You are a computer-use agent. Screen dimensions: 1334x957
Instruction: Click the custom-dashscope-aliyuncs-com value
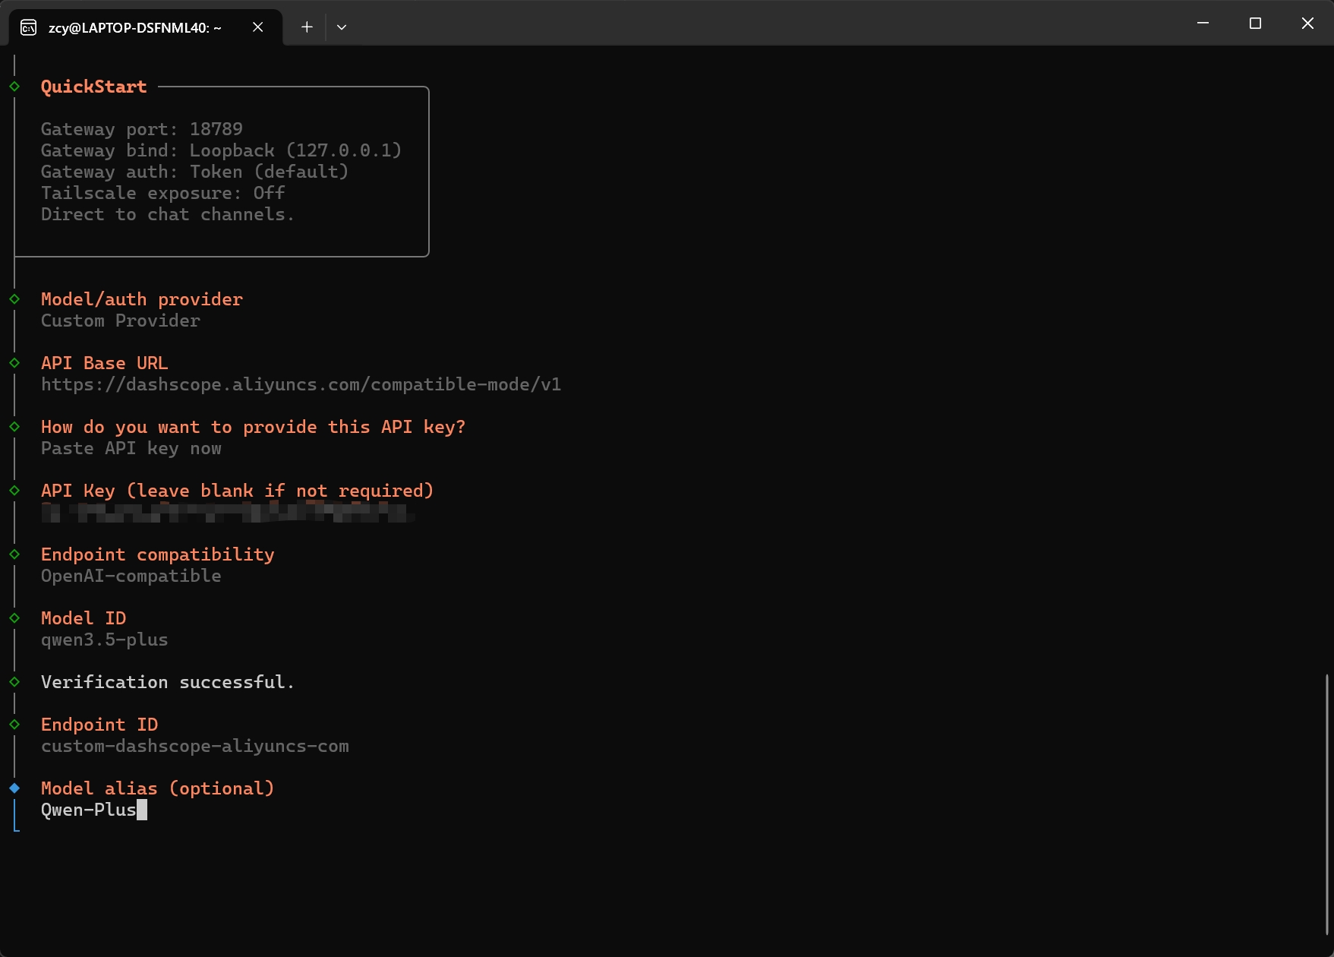pos(195,746)
